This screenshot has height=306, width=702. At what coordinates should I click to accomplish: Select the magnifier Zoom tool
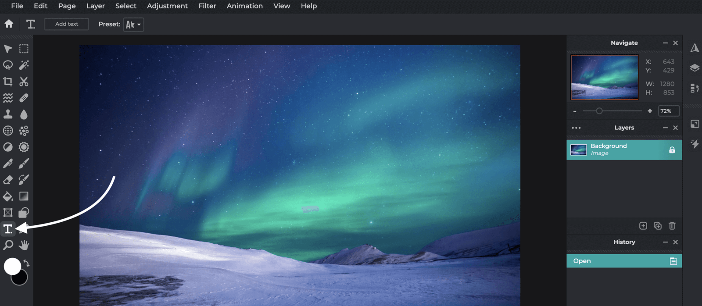(8, 245)
